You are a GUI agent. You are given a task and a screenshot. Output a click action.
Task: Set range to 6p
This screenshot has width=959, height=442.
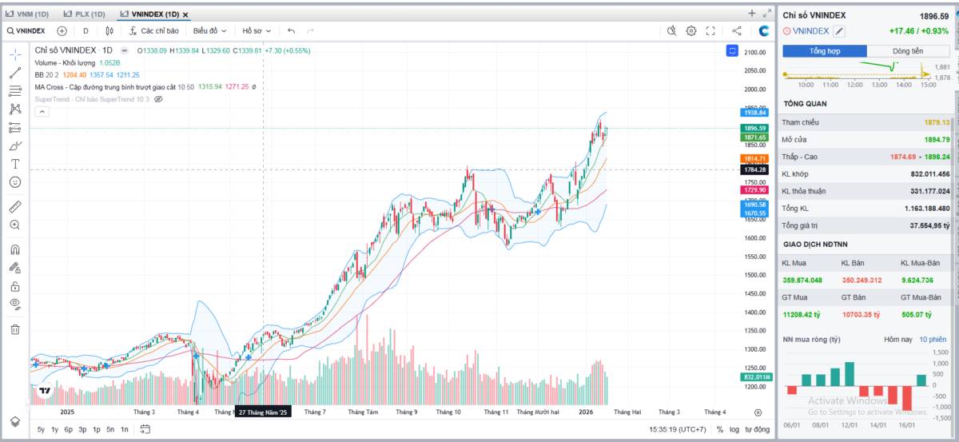click(68, 429)
